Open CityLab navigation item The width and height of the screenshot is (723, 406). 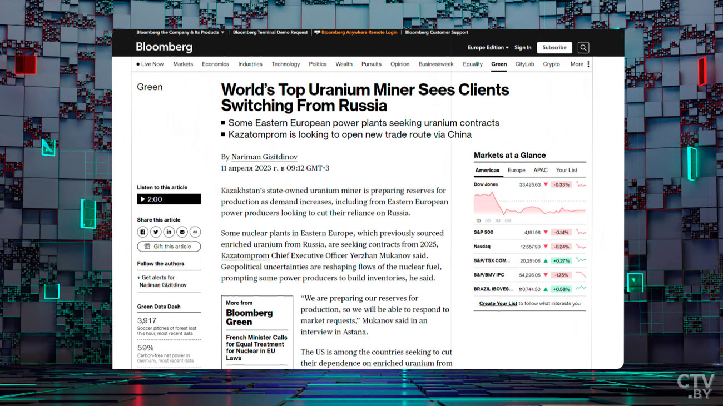[524, 64]
